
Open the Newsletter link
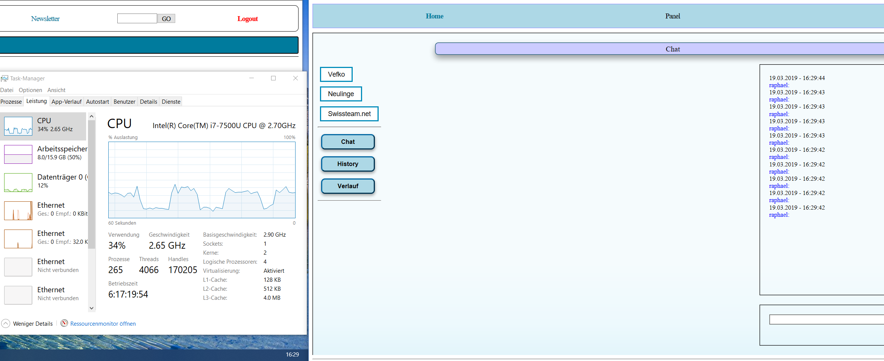45,19
